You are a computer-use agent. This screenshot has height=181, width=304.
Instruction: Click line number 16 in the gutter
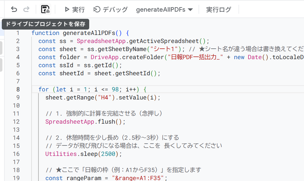pos(16,154)
